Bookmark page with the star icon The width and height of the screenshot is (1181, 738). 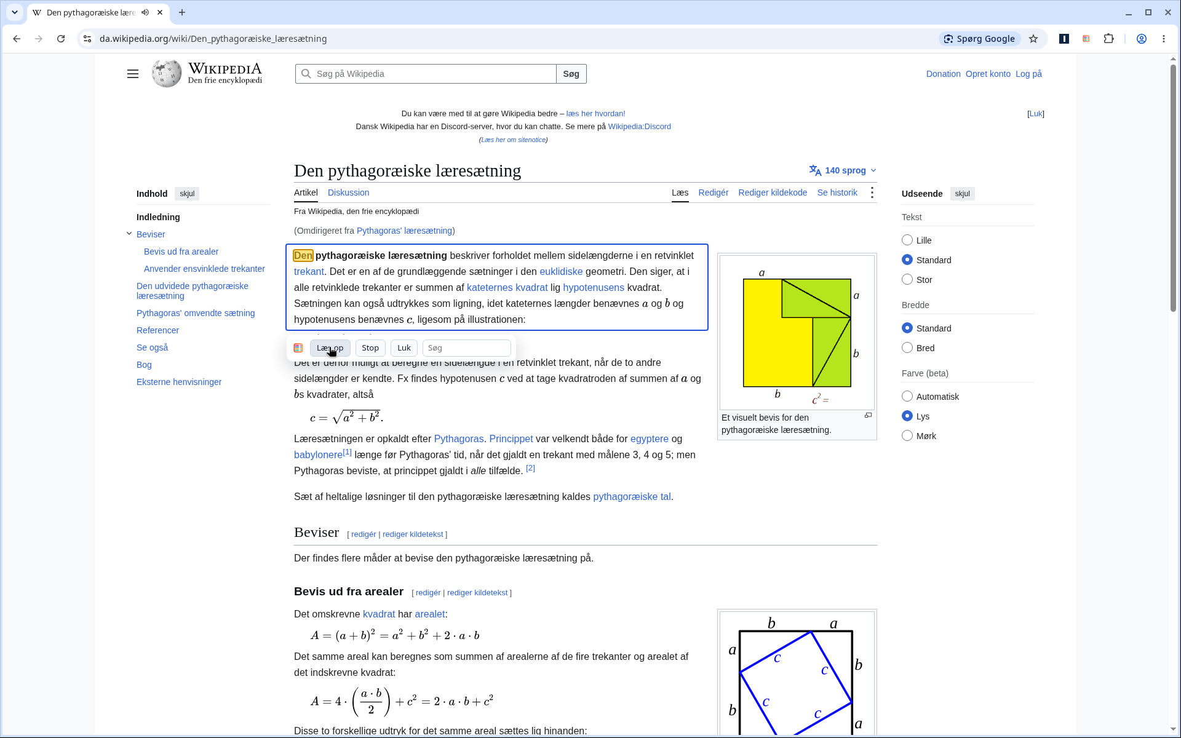point(1033,39)
